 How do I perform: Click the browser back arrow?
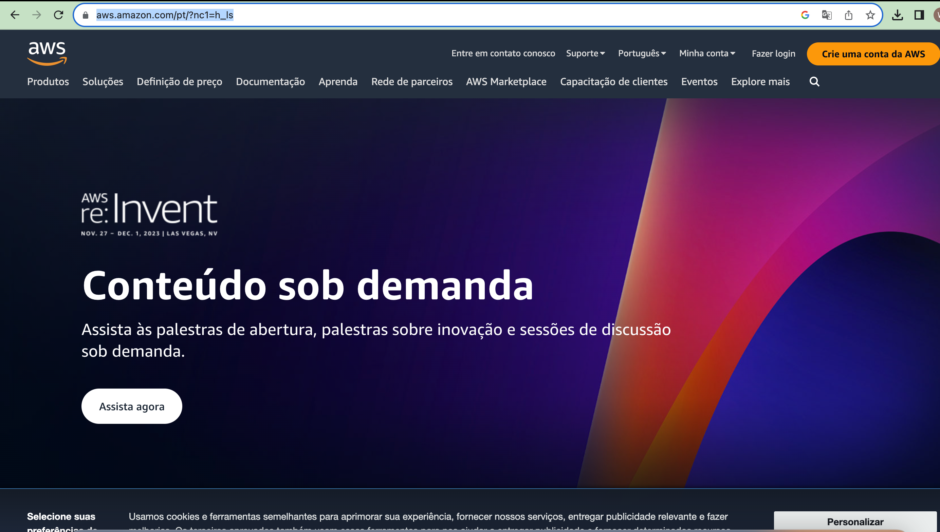pos(15,15)
